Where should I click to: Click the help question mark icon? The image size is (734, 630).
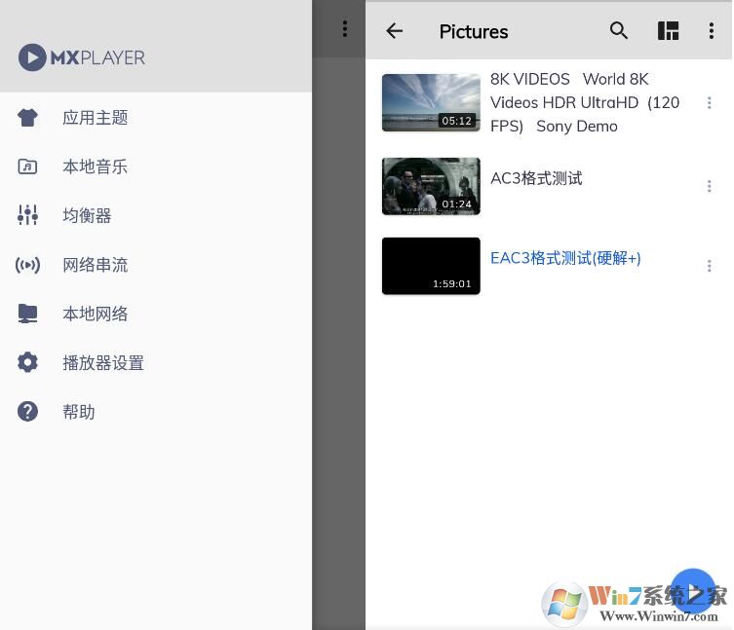[27, 412]
